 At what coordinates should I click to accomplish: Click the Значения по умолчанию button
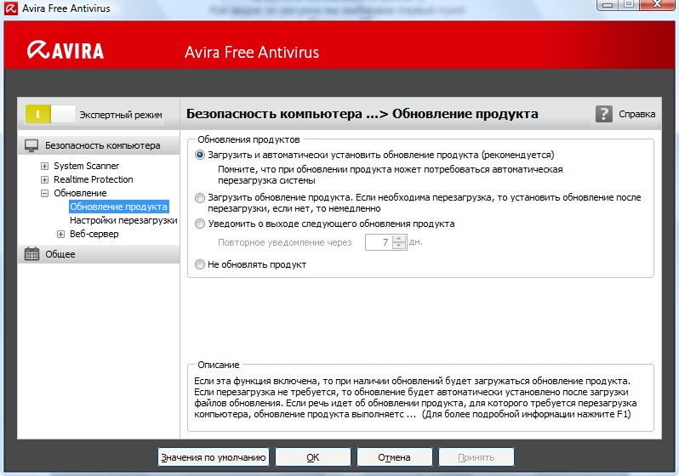213,457
